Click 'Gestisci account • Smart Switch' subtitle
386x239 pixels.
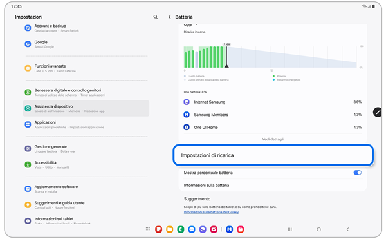point(57,31)
